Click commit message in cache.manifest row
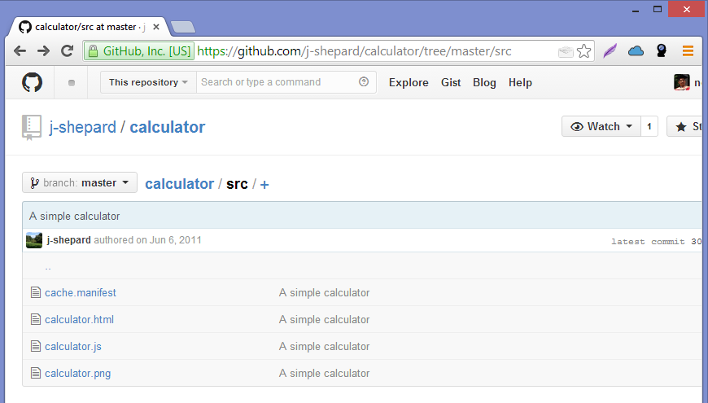This screenshot has height=403, width=708. [x=324, y=293]
